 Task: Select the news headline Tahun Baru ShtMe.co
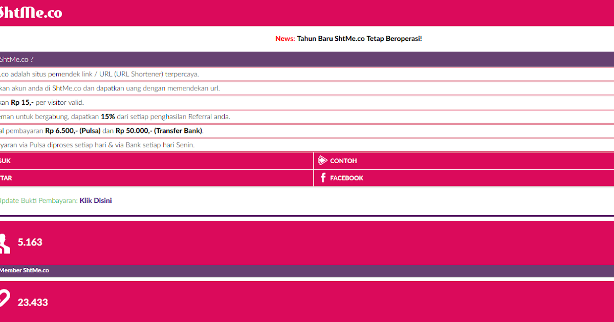[x=360, y=39]
